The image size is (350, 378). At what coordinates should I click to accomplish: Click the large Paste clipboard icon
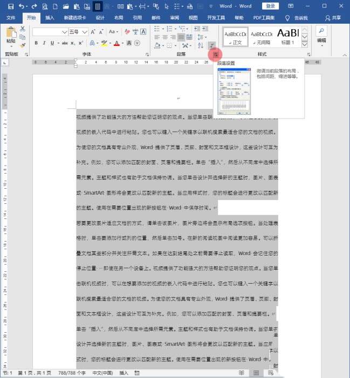(x=11, y=32)
